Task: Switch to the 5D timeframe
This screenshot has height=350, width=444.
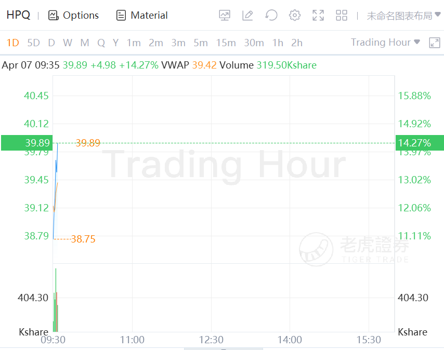Action: (33, 43)
